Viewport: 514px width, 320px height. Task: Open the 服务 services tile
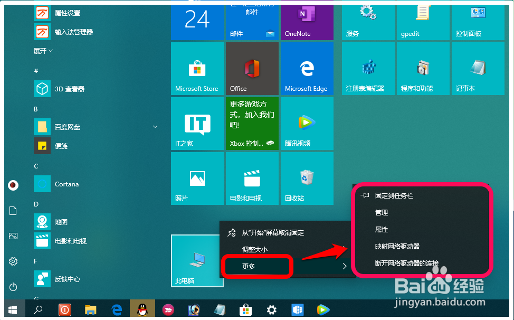(368, 22)
